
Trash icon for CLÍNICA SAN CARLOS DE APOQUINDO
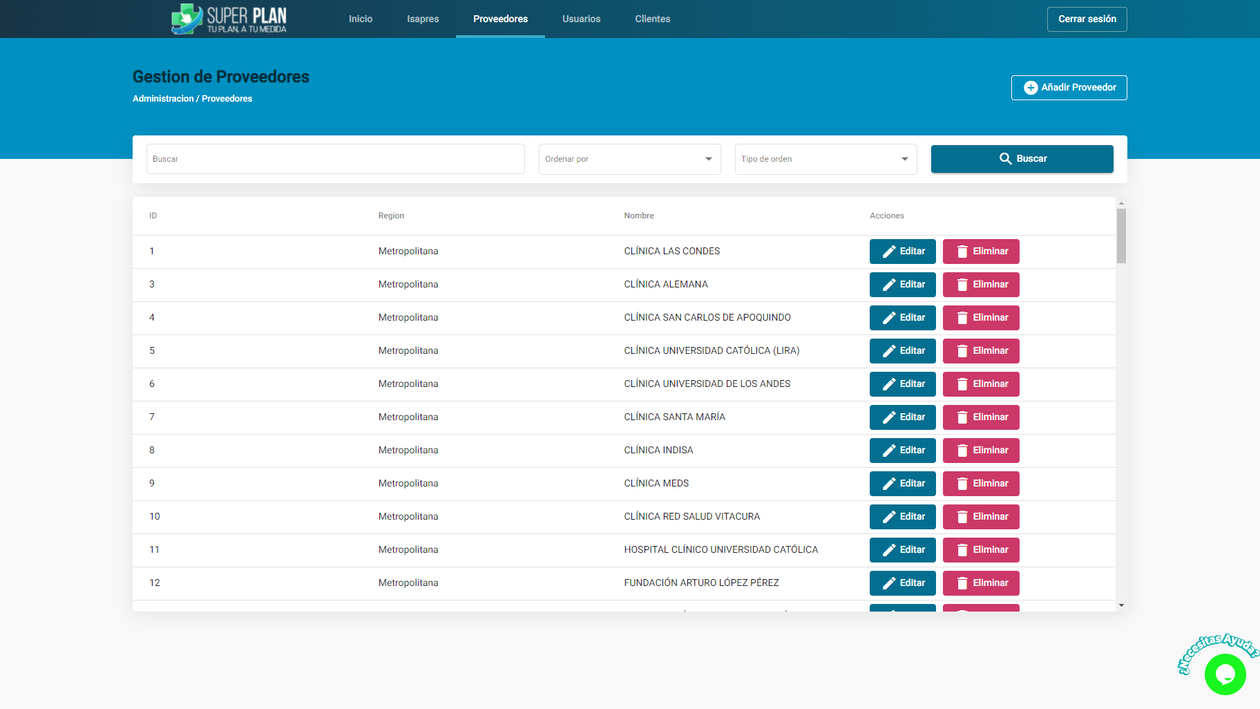click(962, 318)
